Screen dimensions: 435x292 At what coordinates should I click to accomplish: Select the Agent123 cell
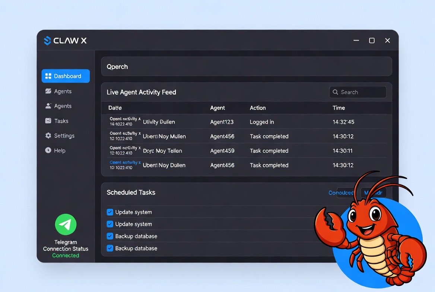coord(222,122)
